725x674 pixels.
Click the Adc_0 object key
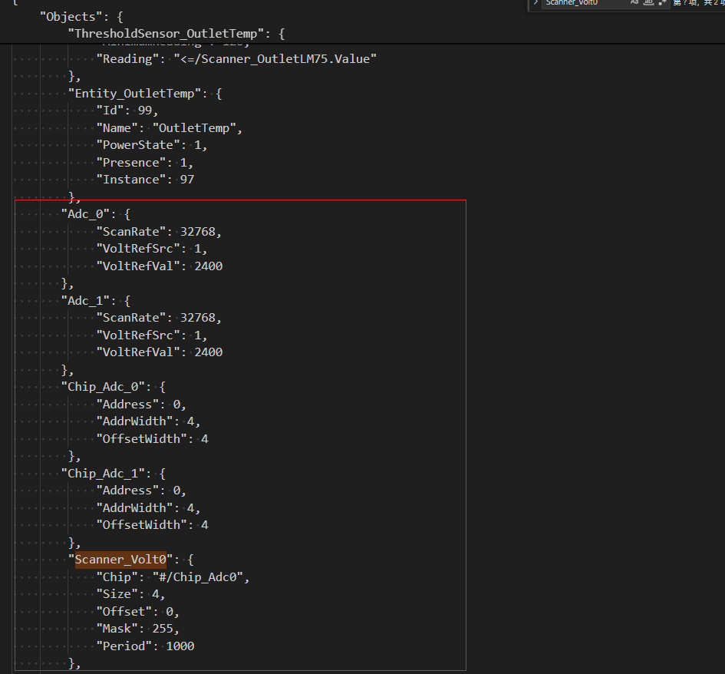pos(86,213)
